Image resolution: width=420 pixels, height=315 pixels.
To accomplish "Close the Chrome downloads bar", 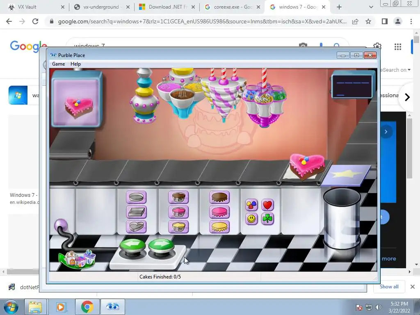I will click(x=413, y=287).
